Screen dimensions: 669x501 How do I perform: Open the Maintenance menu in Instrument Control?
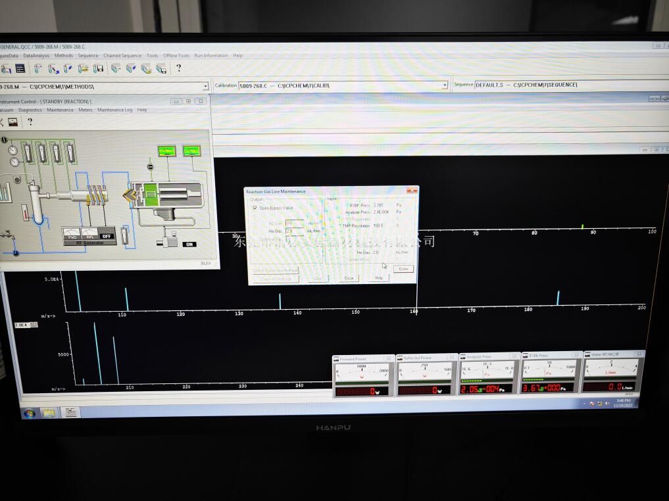tap(60, 110)
